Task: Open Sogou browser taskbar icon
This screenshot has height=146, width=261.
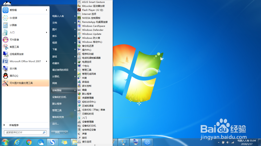Action: pos(53,142)
